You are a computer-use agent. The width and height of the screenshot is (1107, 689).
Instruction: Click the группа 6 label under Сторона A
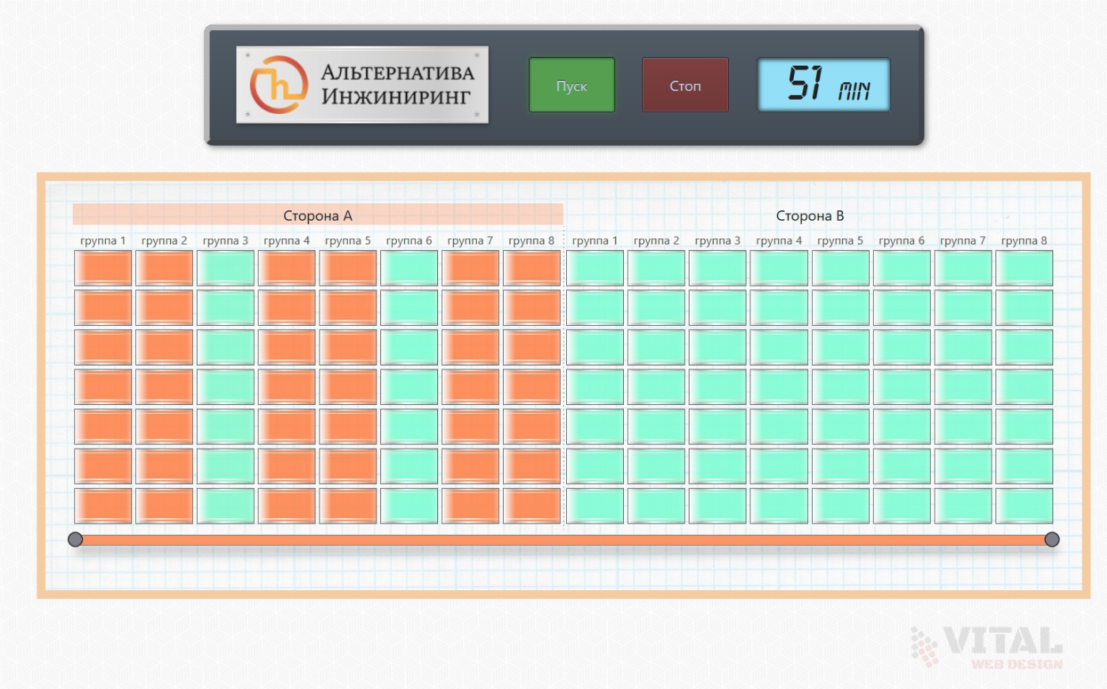coord(409,240)
